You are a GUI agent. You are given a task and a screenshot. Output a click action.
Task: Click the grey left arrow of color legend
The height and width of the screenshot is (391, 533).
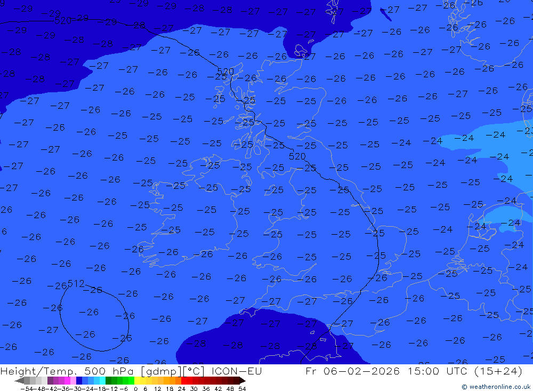(x=19, y=380)
